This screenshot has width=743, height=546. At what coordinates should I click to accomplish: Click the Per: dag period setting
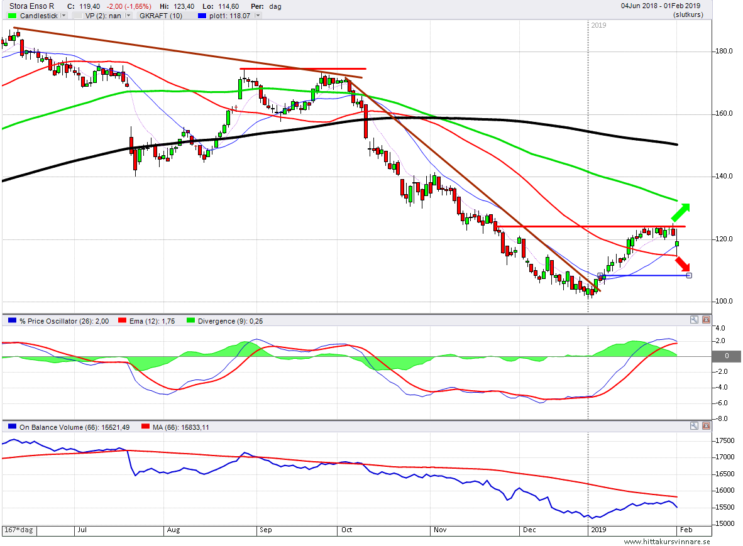pyautogui.click(x=267, y=7)
